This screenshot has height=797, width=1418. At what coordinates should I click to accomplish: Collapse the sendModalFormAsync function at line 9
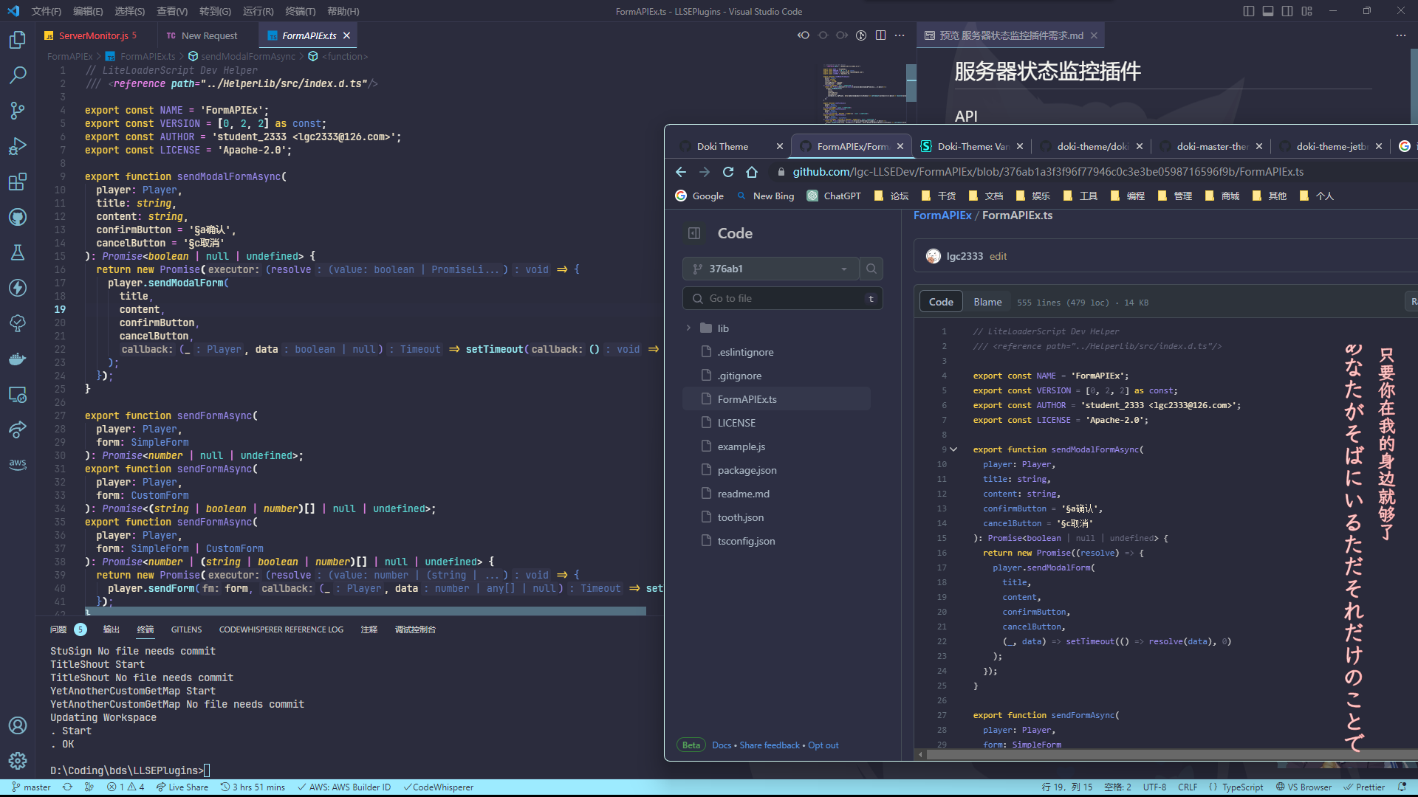pyautogui.click(x=953, y=449)
